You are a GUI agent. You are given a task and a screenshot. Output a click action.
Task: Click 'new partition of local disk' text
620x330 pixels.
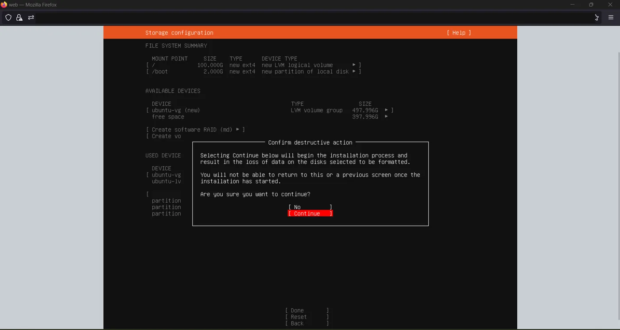pyautogui.click(x=305, y=71)
